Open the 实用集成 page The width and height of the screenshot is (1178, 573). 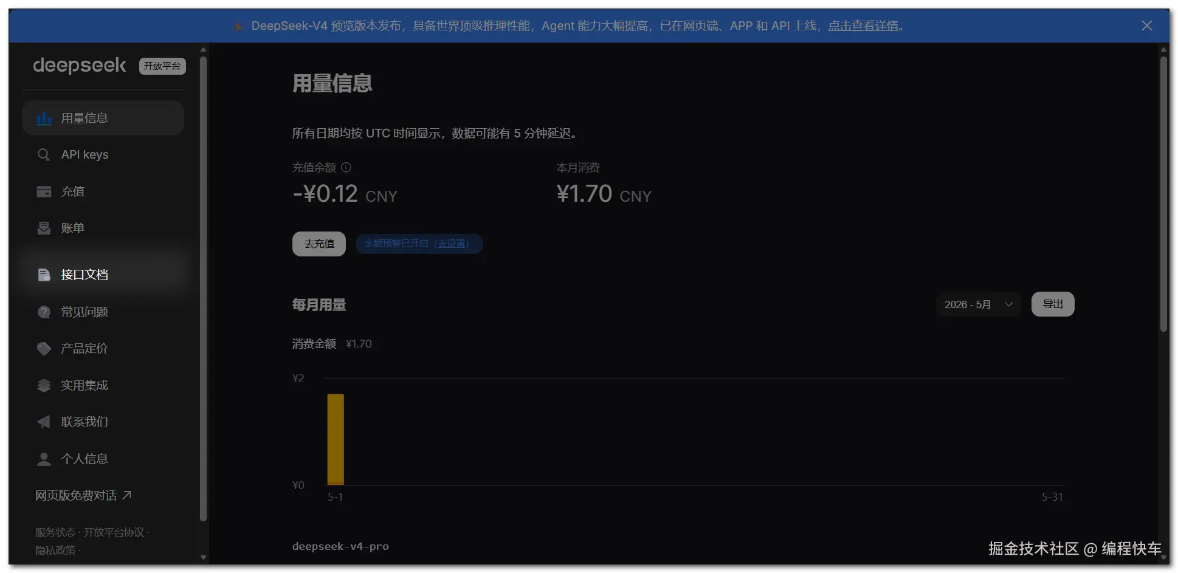[x=103, y=386]
